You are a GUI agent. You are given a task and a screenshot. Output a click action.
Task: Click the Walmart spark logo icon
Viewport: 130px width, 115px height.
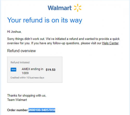(x=78, y=8)
